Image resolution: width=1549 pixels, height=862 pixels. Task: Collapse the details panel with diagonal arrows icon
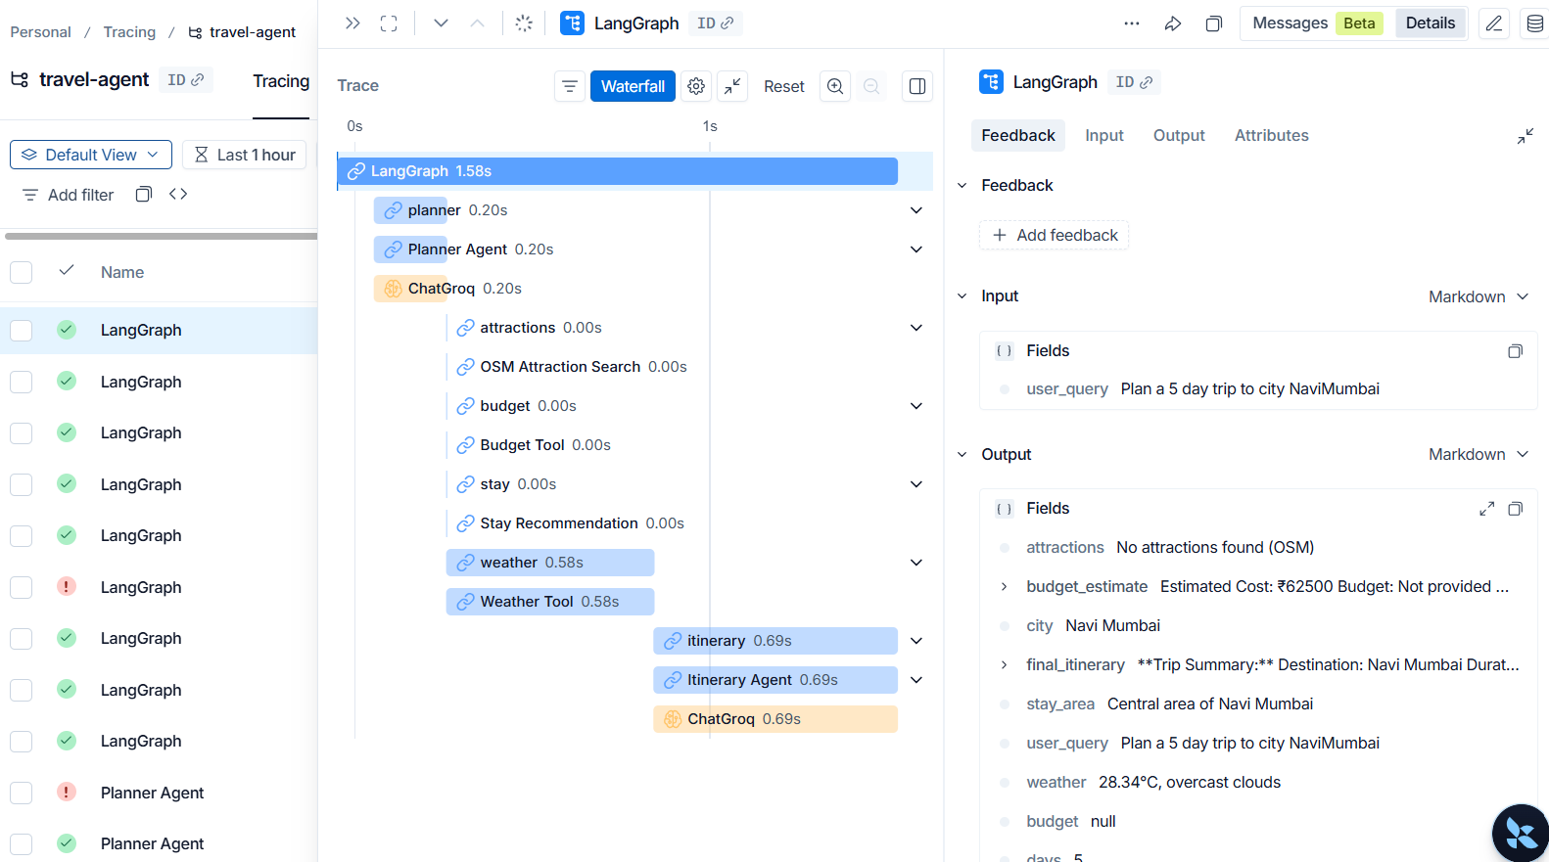[1526, 136]
